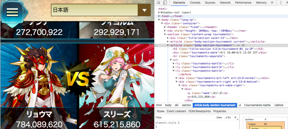This screenshot has height=129, width=288.
Task: Open the DevTools three-dot customize menu
Action: (281, 3)
